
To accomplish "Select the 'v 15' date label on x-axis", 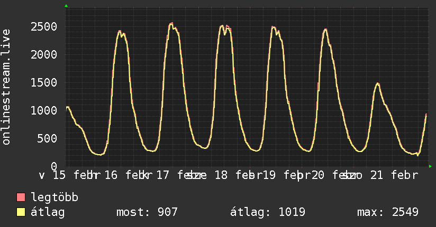I will pos(53,176).
